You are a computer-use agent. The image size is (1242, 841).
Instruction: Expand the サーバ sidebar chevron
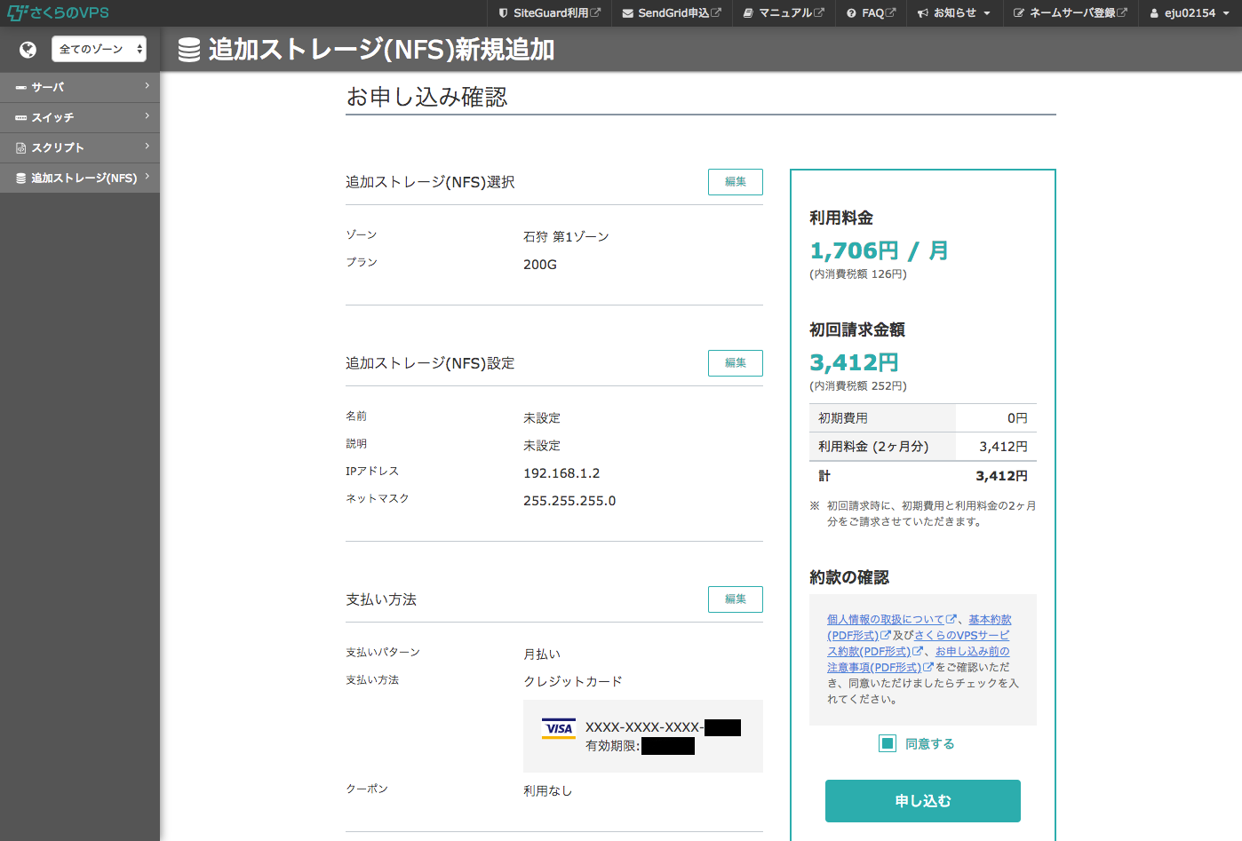click(x=147, y=85)
